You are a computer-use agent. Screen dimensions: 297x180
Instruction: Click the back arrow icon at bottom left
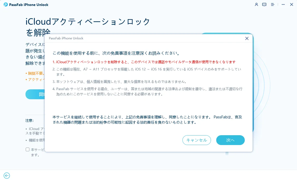coord(7,176)
